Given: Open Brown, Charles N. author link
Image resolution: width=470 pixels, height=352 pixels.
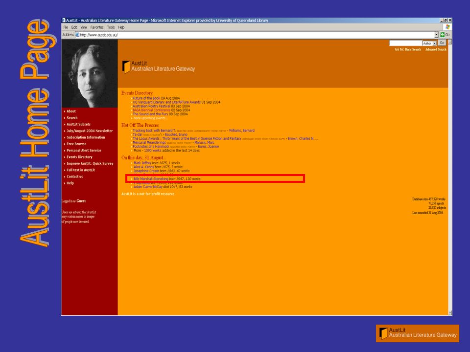Looking at the screenshot, I should coord(301,138).
